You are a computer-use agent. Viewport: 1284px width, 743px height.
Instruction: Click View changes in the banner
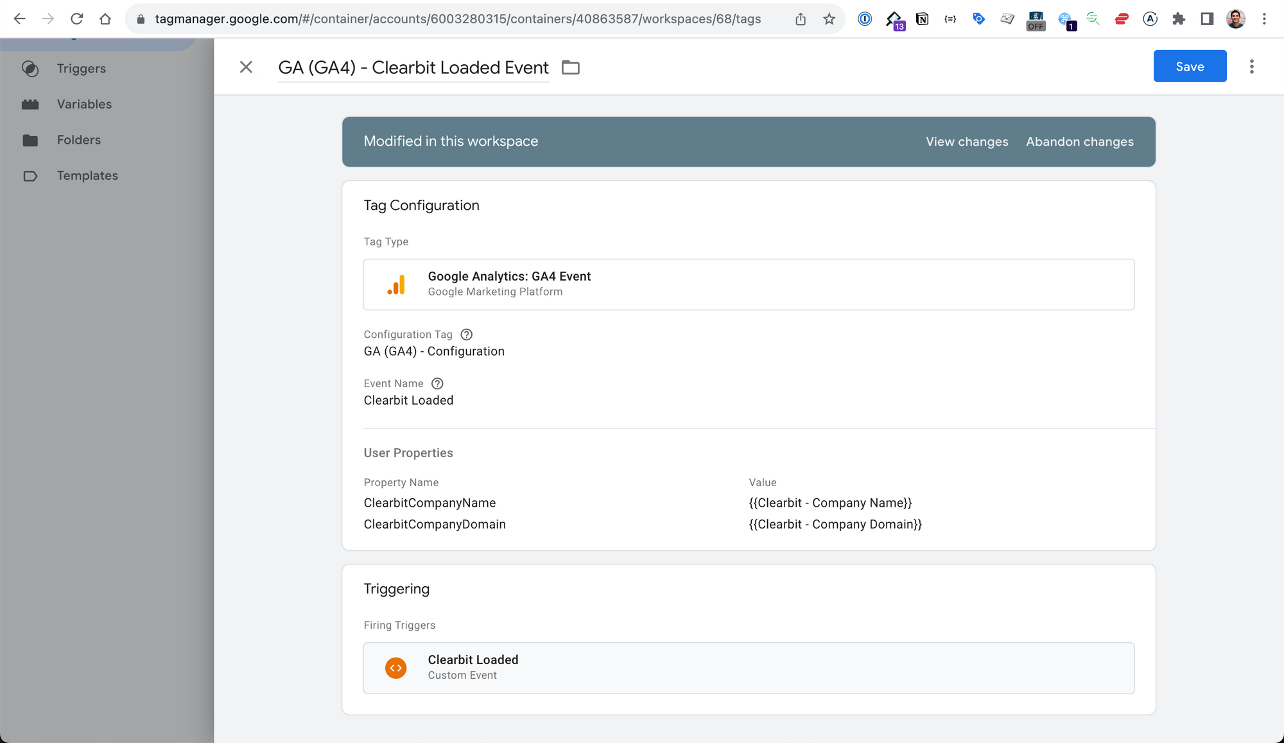(967, 142)
